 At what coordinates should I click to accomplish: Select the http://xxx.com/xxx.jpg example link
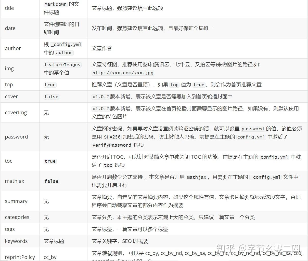click(123, 73)
